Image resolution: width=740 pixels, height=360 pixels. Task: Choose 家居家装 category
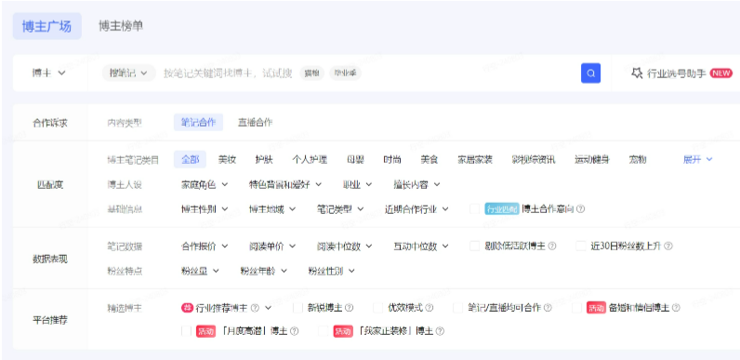point(475,160)
